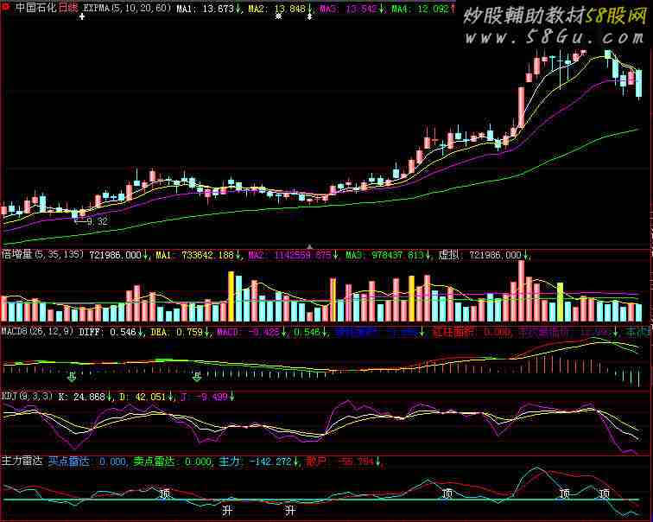653x522 pixels.
Task: Click the D: 42.051 value
Action: (143, 397)
